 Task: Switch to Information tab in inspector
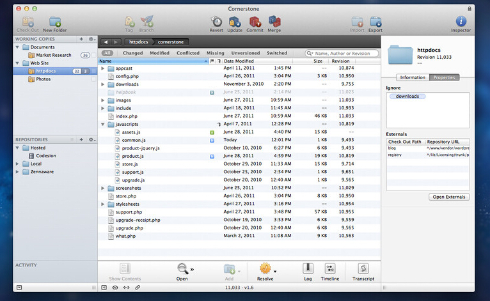(x=413, y=77)
